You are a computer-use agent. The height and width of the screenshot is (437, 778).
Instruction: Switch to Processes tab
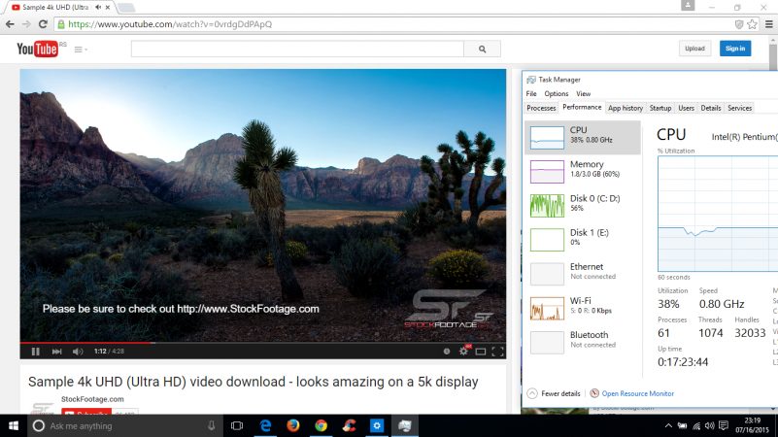541,108
